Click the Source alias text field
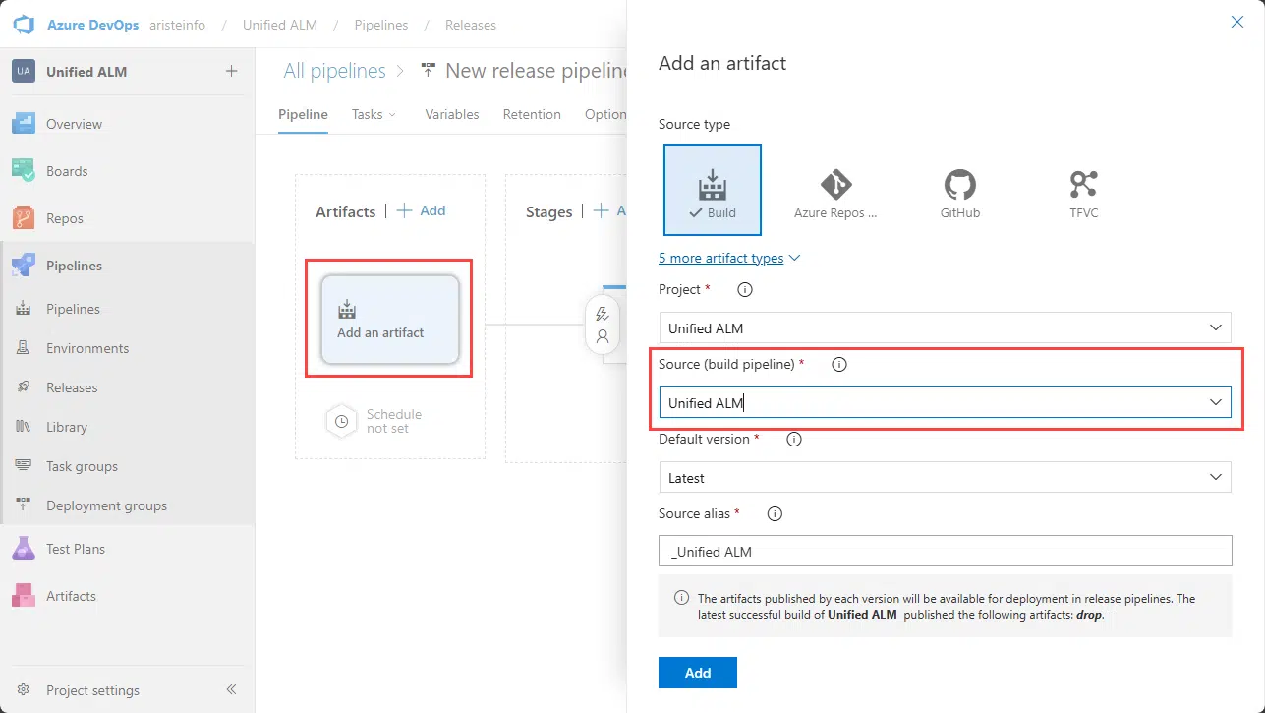The width and height of the screenshot is (1265, 713). (x=944, y=552)
